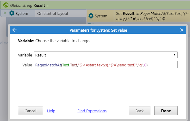Viewport: 190px width, 121px height.
Task: Open the Variable dropdown arrow
Action: tap(174, 55)
